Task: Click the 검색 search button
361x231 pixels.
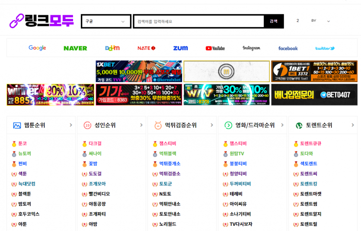Action: point(274,21)
